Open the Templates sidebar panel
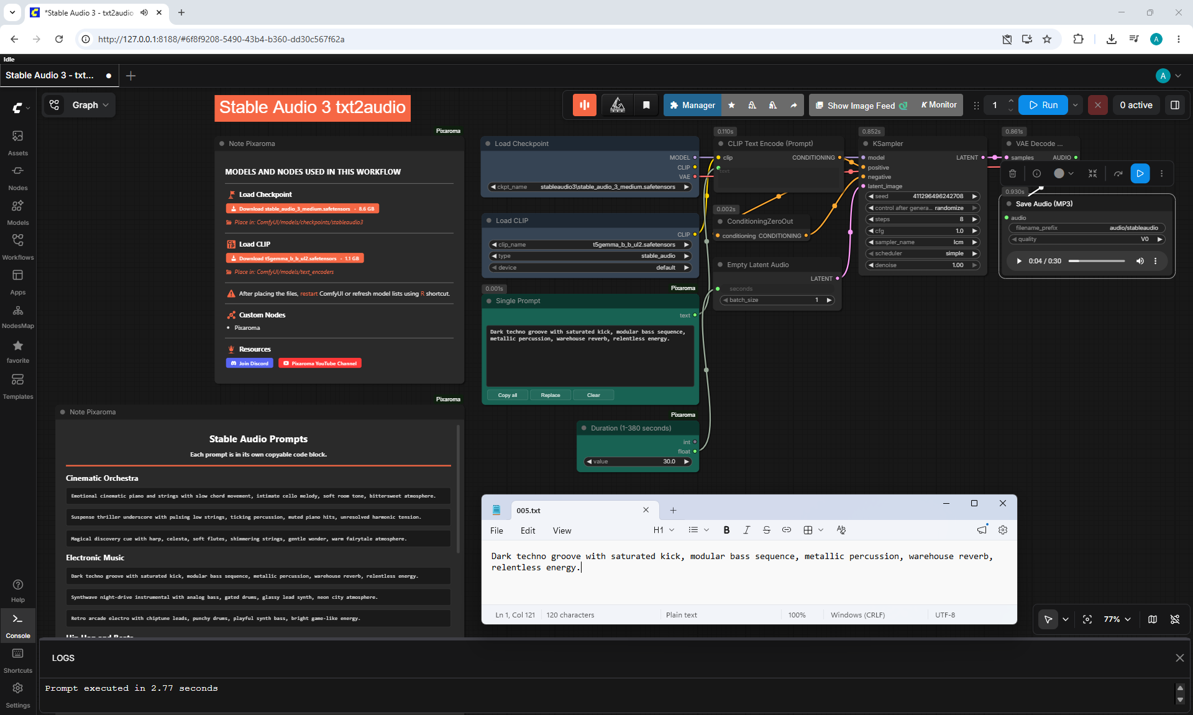The height and width of the screenshot is (715, 1193). point(18,386)
